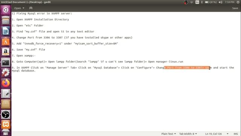Open Ubuntu Software center icon

tap(6, 41)
